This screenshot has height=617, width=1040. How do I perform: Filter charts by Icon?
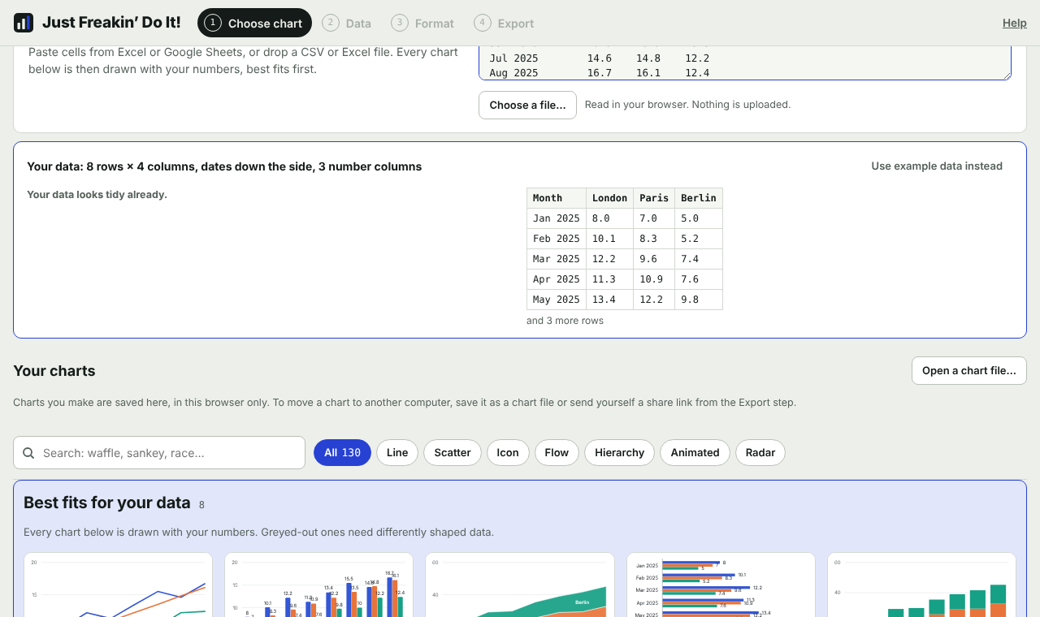508,452
